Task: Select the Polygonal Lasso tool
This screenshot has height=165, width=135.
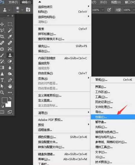Action: pos(2,31)
